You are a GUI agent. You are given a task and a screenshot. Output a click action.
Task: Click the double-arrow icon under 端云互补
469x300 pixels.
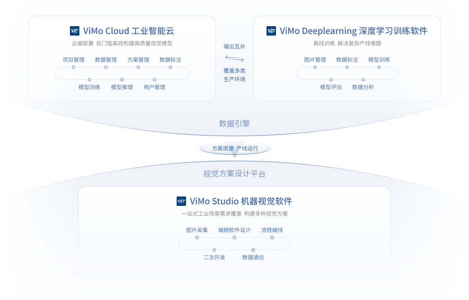[x=234, y=58]
